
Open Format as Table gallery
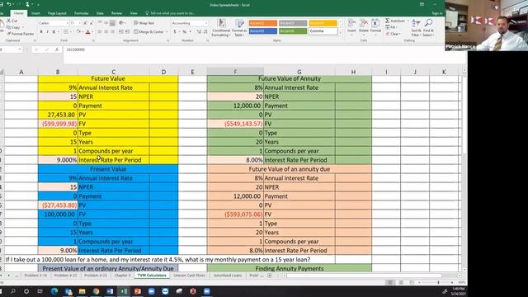click(239, 28)
